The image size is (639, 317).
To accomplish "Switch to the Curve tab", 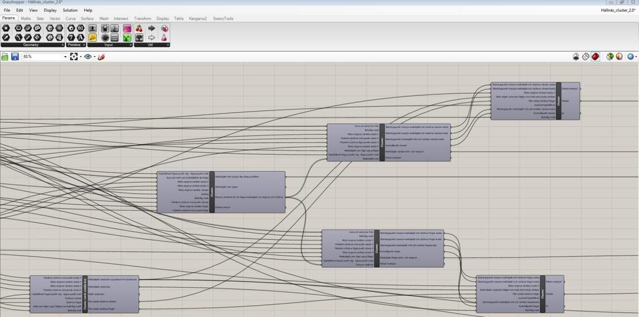I will pyautogui.click(x=71, y=19).
